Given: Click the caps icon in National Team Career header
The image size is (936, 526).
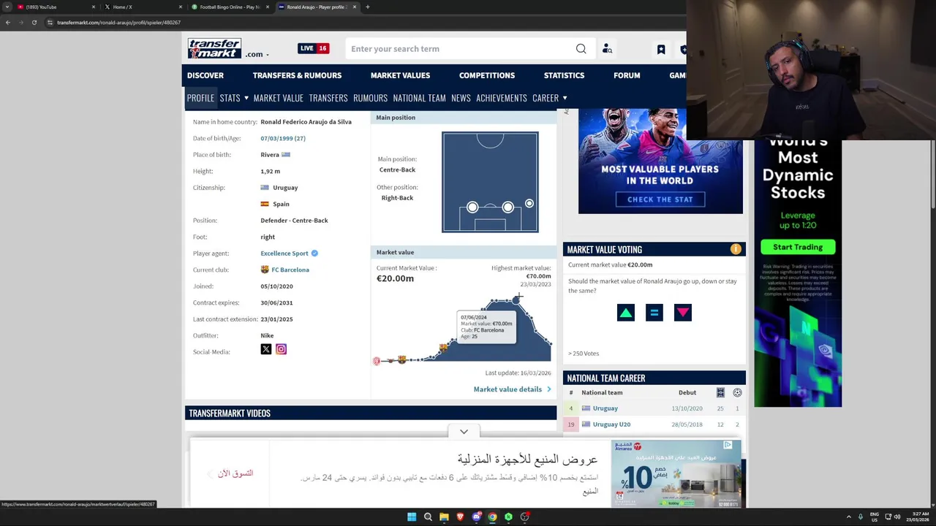Looking at the screenshot, I should pyautogui.click(x=720, y=392).
